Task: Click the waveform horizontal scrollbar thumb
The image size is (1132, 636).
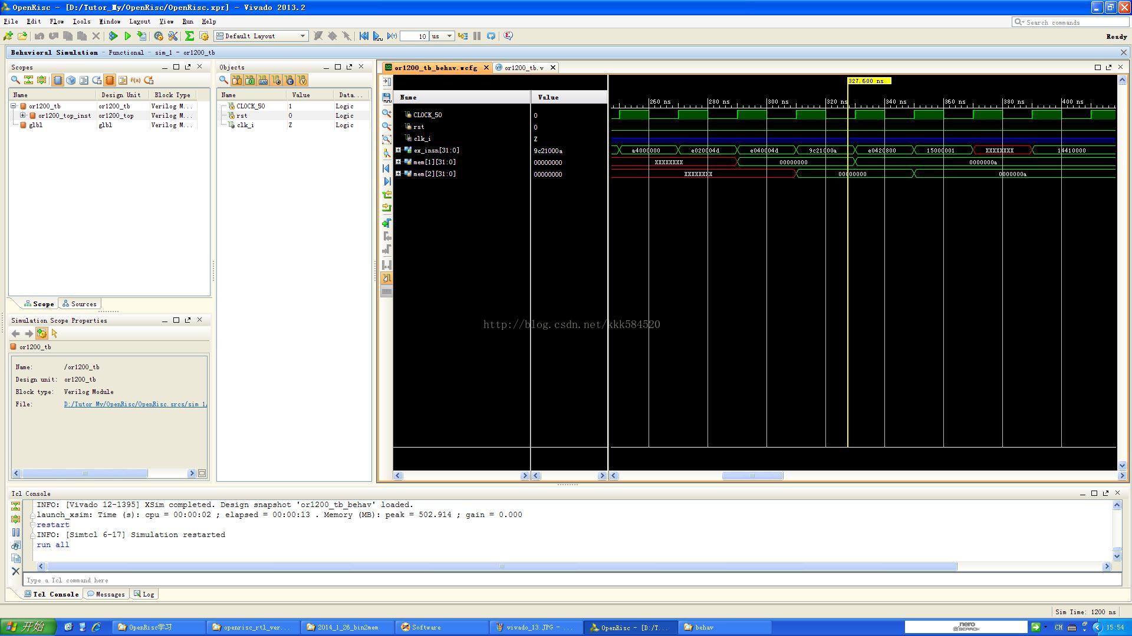Action: coord(752,476)
